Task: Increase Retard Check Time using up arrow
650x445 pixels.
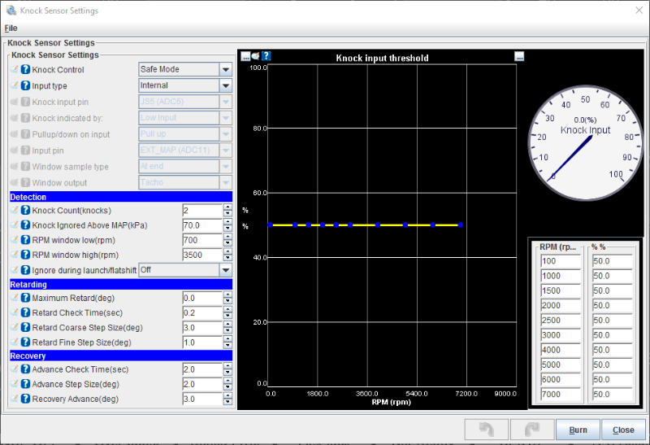Action: point(227,310)
